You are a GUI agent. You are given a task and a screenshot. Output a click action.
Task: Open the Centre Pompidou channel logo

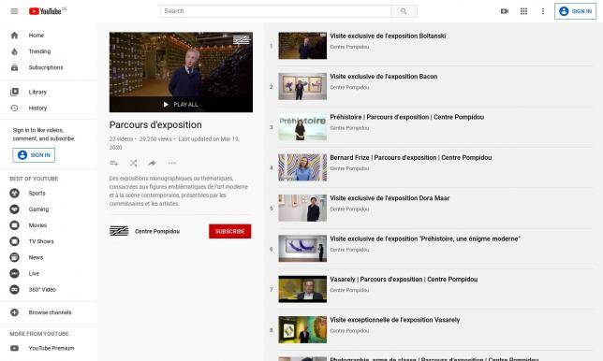[x=119, y=231]
